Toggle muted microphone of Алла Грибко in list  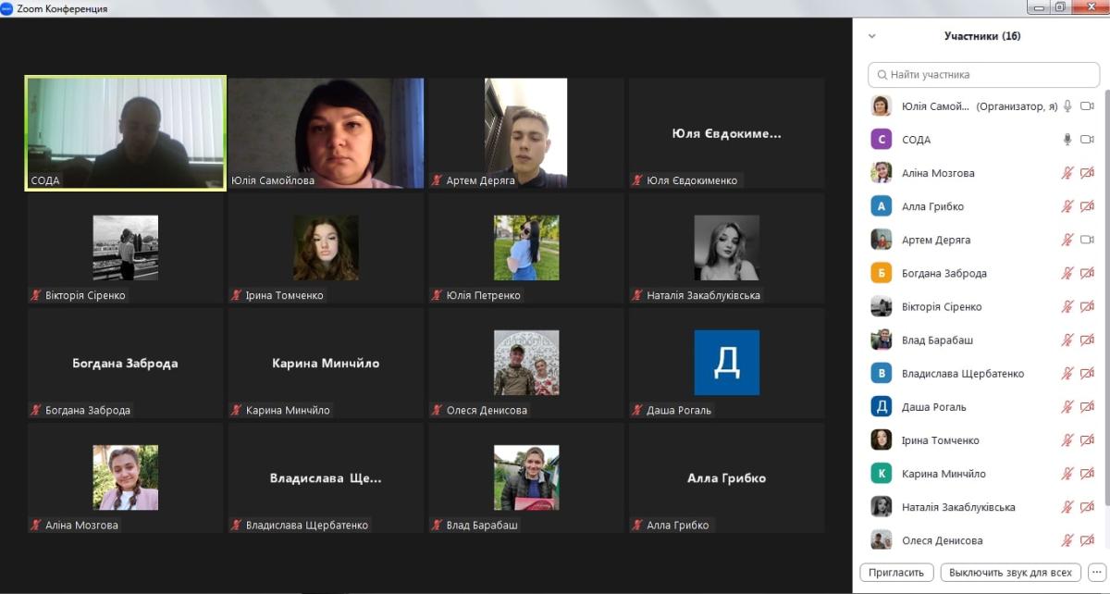click(1067, 206)
